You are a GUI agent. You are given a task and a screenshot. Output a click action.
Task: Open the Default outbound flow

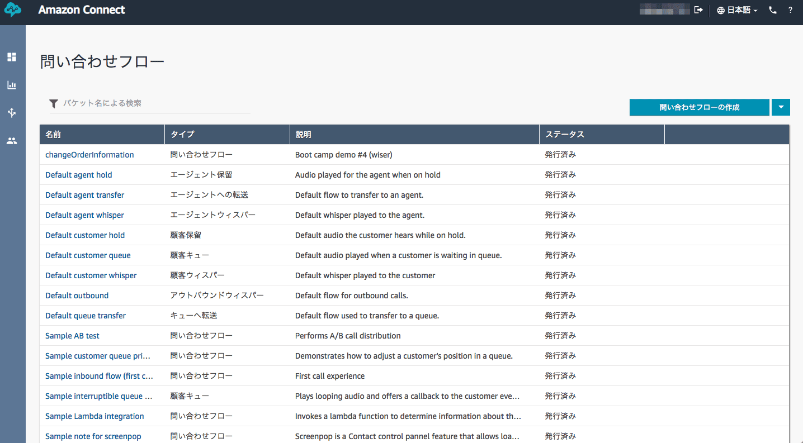coord(77,296)
